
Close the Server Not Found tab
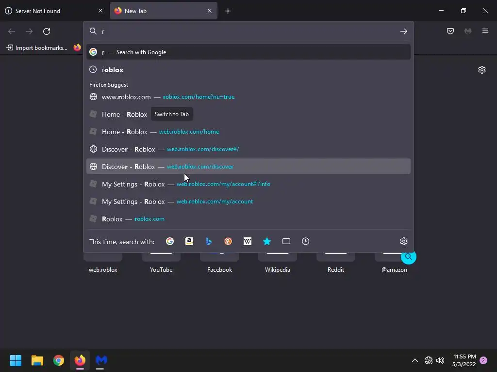(x=100, y=11)
